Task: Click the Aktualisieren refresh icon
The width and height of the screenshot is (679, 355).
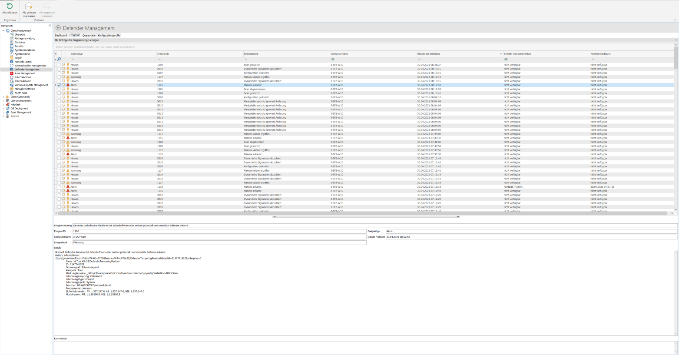Action: tap(9, 6)
